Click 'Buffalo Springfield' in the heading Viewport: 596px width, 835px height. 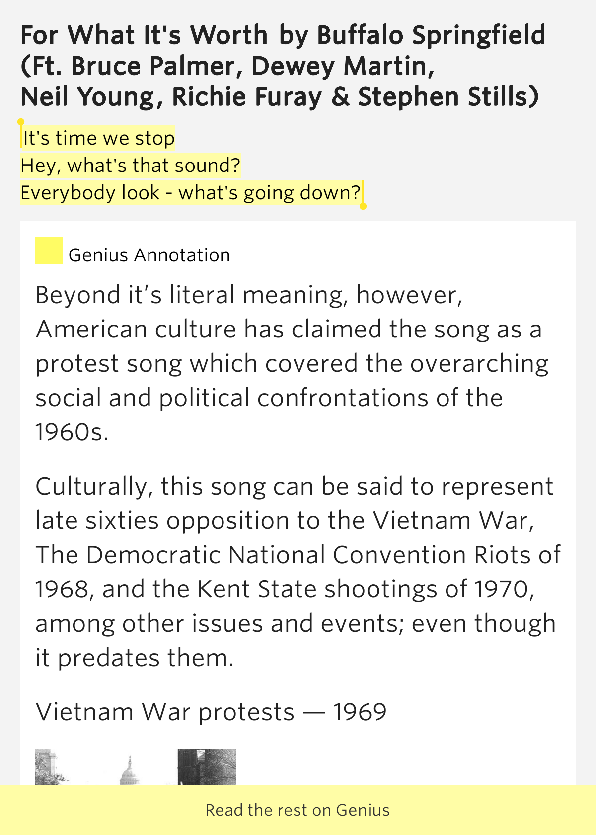point(431,35)
